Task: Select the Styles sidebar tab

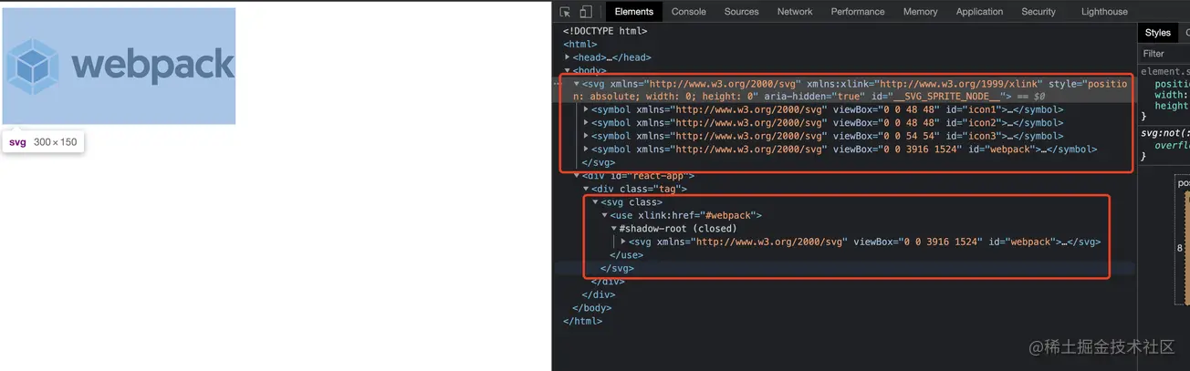Action: click(1158, 33)
